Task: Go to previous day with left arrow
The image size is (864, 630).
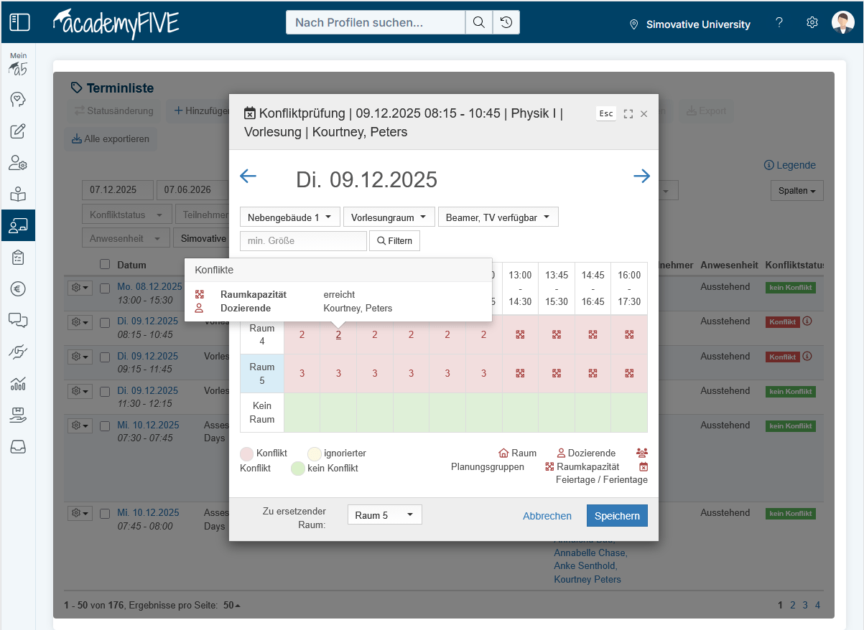Action: pos(248,177)
